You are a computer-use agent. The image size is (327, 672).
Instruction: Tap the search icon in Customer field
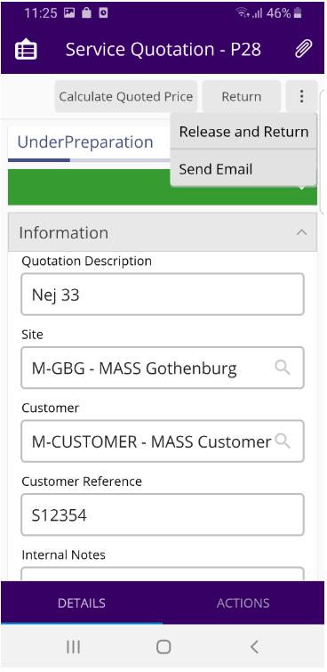(283, 441)
